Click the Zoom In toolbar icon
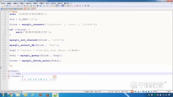Image resolution: width=173 pixels, height=97 pixels. pos(44,6)
